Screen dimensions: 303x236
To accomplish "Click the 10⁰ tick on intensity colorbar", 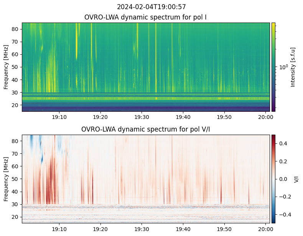I will [283, 67].
